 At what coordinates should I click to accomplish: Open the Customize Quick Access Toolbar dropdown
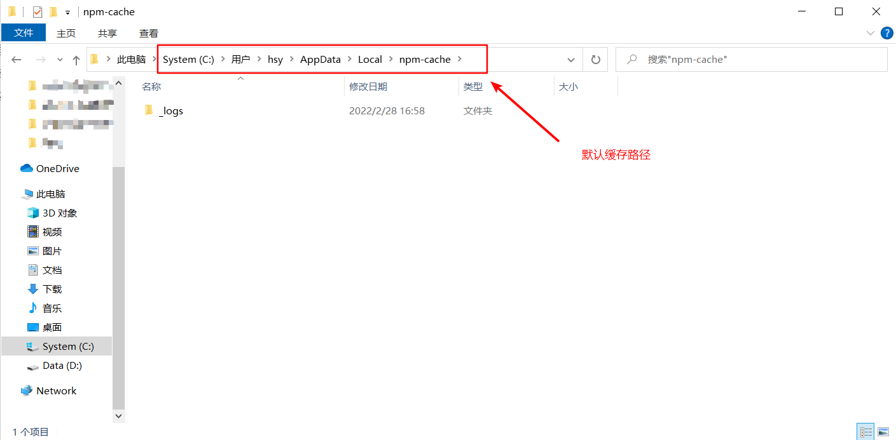[67, 12]
